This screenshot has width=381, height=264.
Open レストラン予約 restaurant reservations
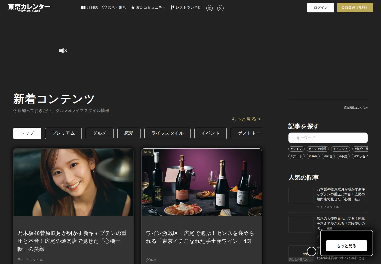click(186, 8)
